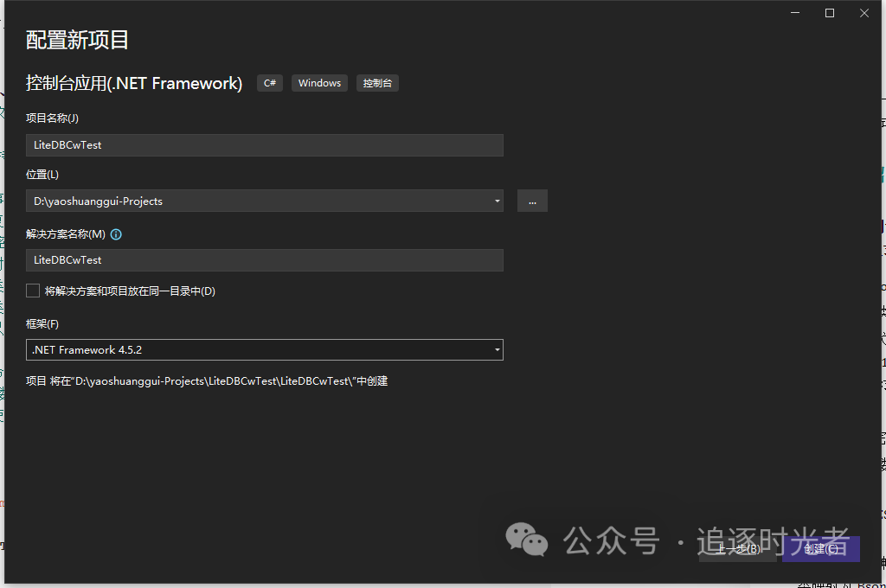Click the 创建(C) button
Image resolution: width=886 pixels, height=588 pixels.
(820, 548)
